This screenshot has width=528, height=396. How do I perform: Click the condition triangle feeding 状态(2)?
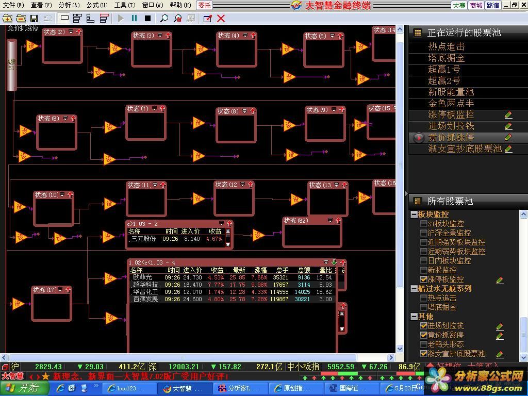[32, 46]
